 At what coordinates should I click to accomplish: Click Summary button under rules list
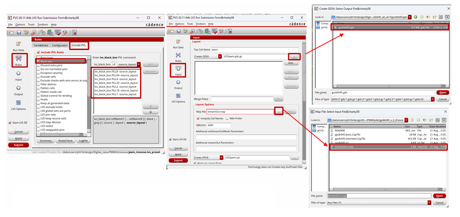(46, 141)
